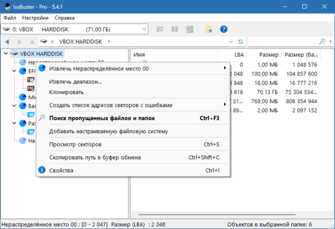The width and height of the screenshot is (335, 229).
Task: Go up one level arrow
Action: [x=32, y=42]
